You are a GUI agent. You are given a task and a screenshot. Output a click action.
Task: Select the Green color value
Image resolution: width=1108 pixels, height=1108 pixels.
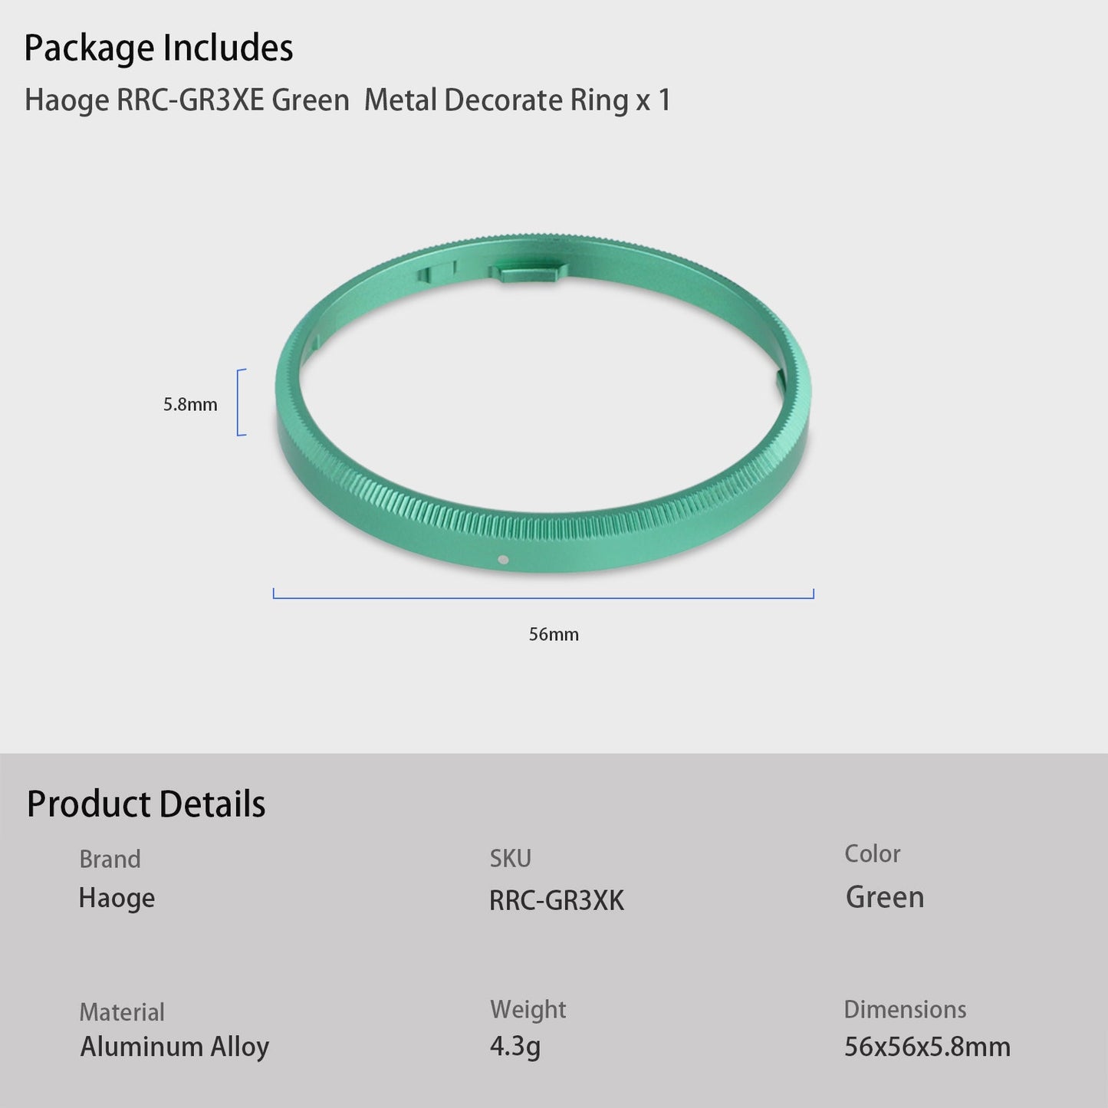tap(885, 897)
